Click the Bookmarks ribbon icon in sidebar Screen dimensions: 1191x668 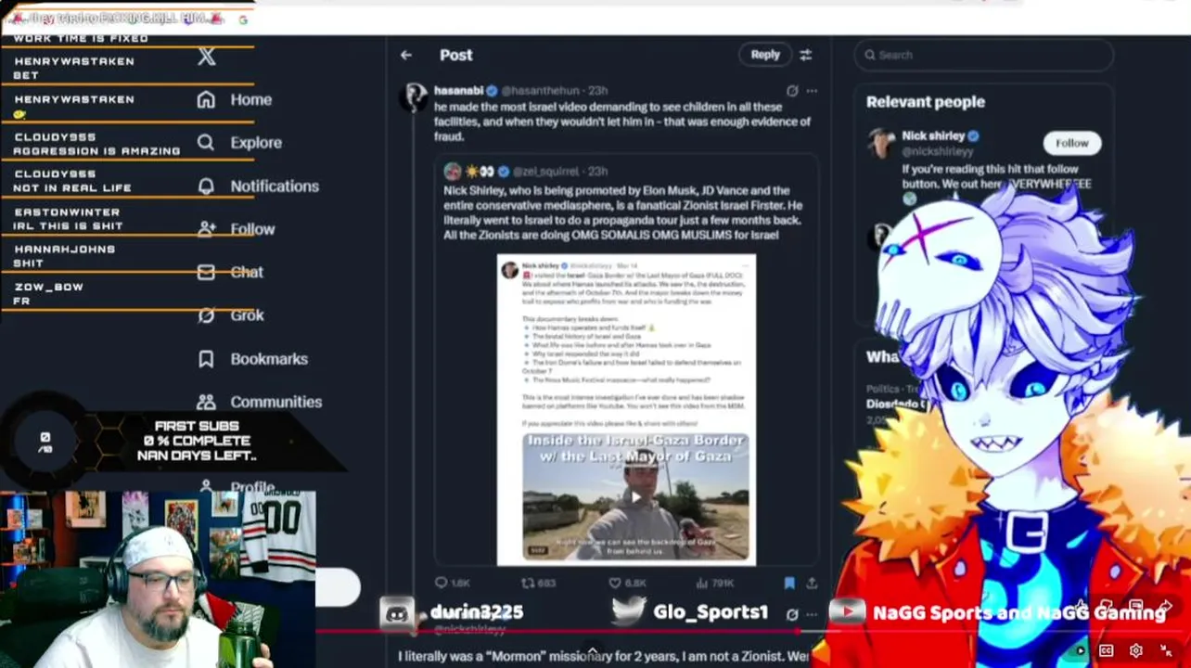[206, 358]
